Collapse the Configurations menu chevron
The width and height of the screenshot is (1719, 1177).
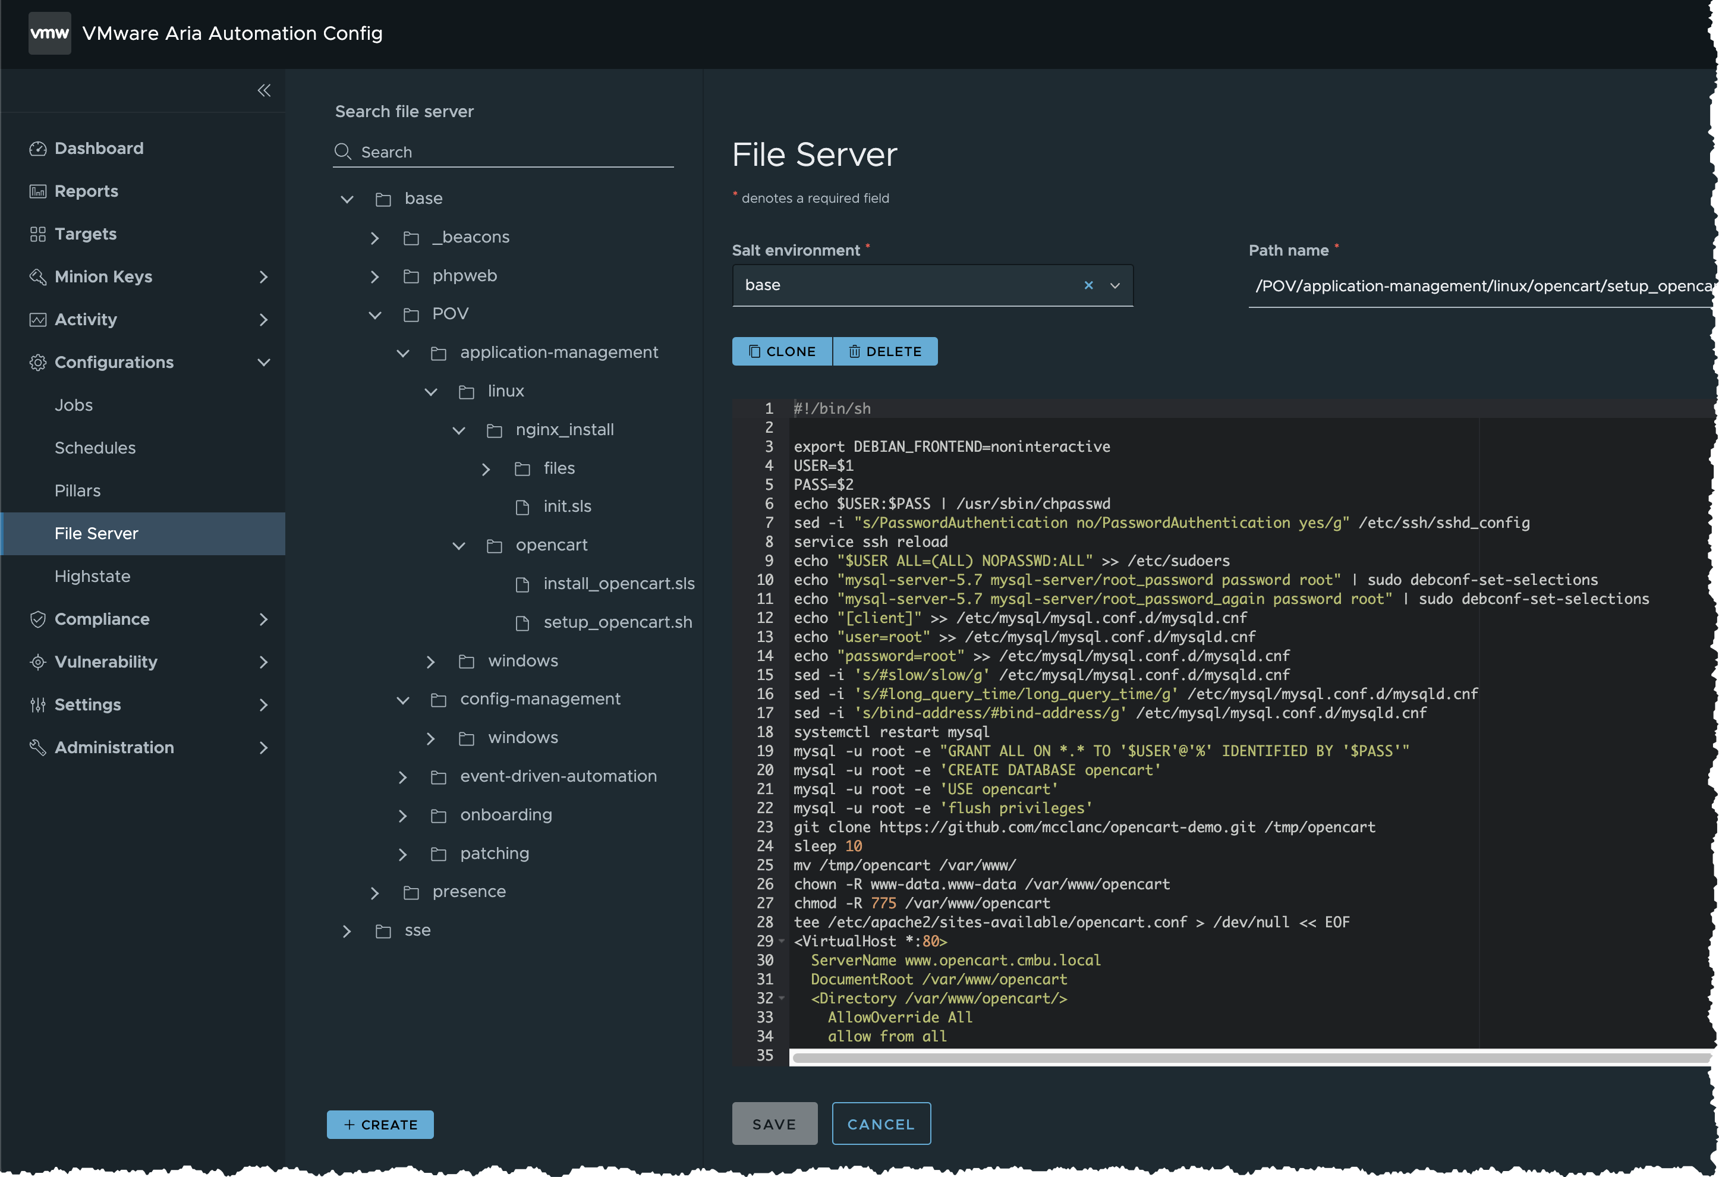pos(263,363)
